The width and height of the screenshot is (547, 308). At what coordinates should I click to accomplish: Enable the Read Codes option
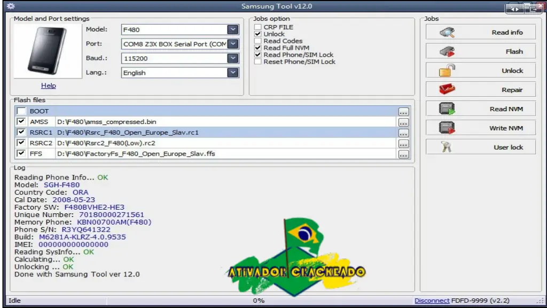258,41
